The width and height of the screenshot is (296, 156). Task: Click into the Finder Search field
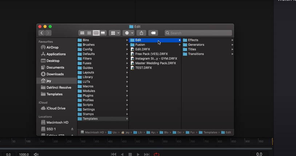tap(198, 33)
